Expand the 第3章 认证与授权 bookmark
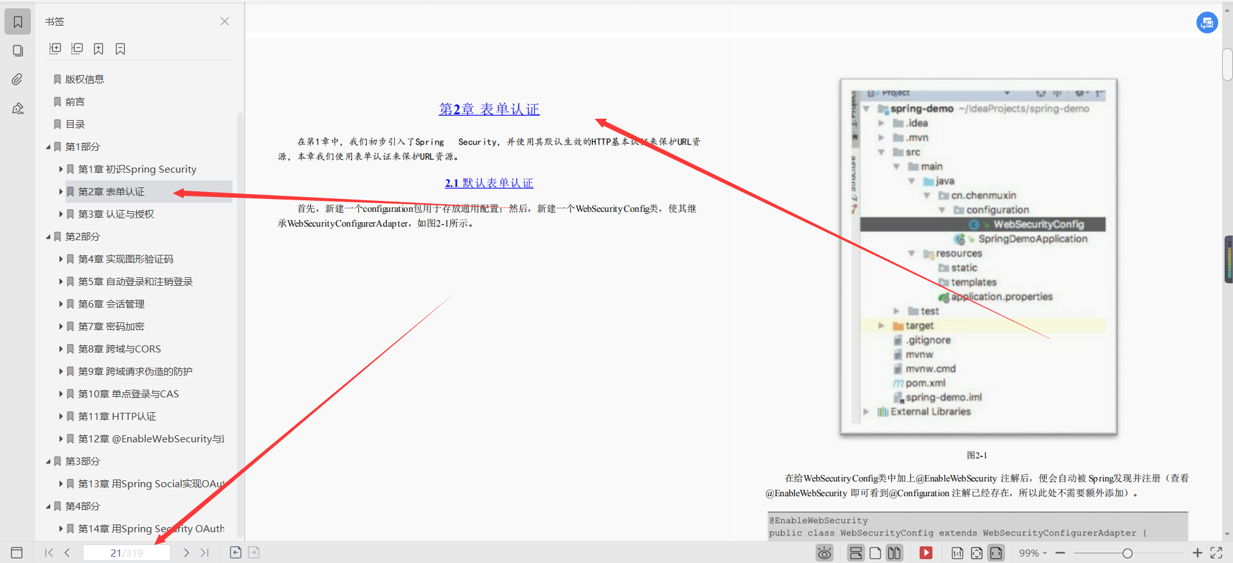 point(61,214)
